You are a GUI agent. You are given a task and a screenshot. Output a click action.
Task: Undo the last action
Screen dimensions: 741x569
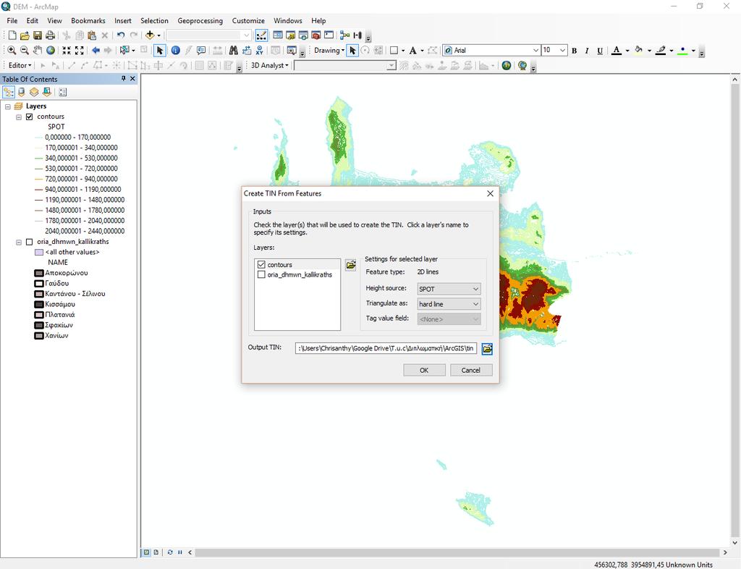click(121, 35)
